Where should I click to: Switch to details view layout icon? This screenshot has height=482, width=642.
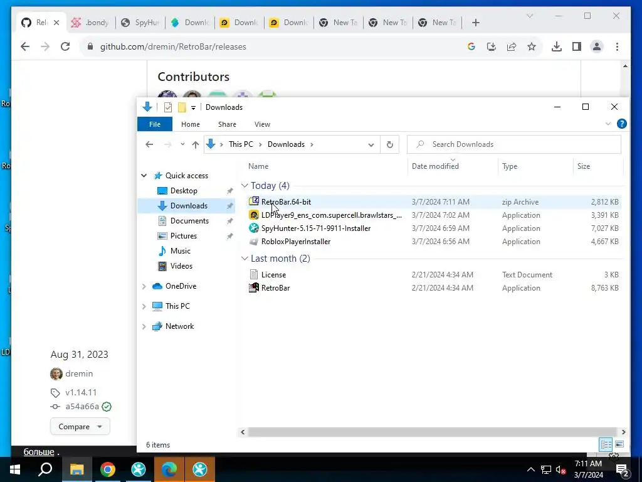(606, 444)
